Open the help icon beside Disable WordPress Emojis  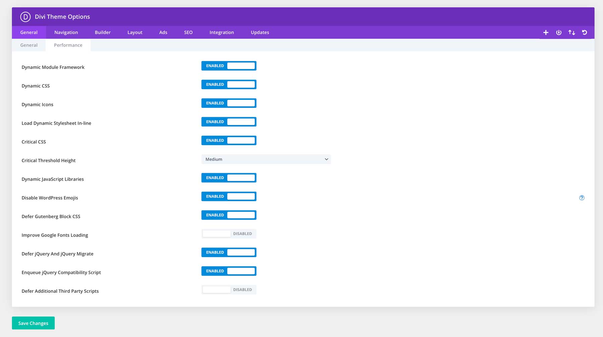(x=582, y=198)
